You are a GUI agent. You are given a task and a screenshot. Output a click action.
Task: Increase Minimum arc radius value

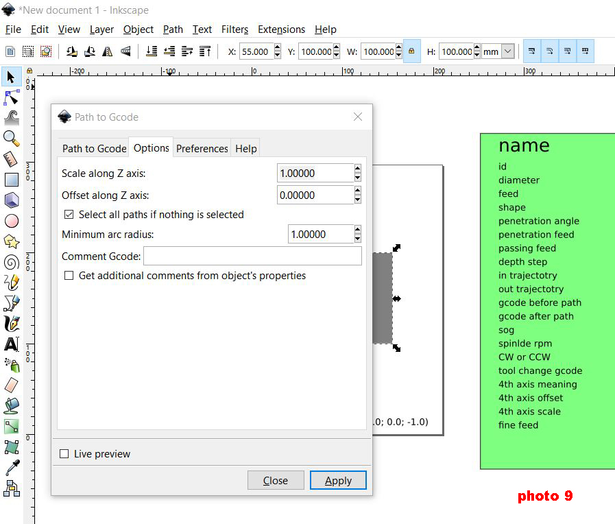tap(357, 230)
